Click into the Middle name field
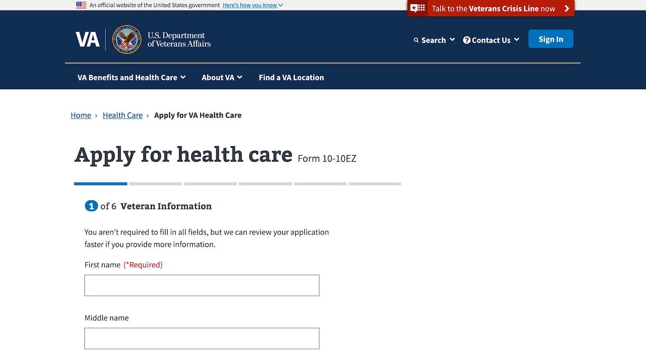 click(202, 338)
